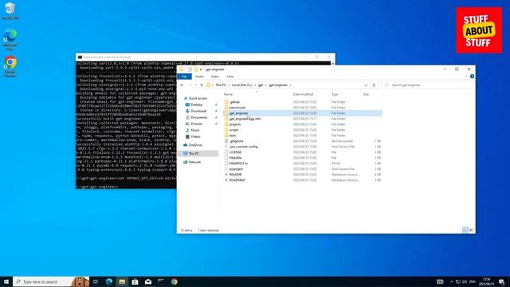
Task: Open View tab in Explorer ribbon
Action: click(229, 77)
